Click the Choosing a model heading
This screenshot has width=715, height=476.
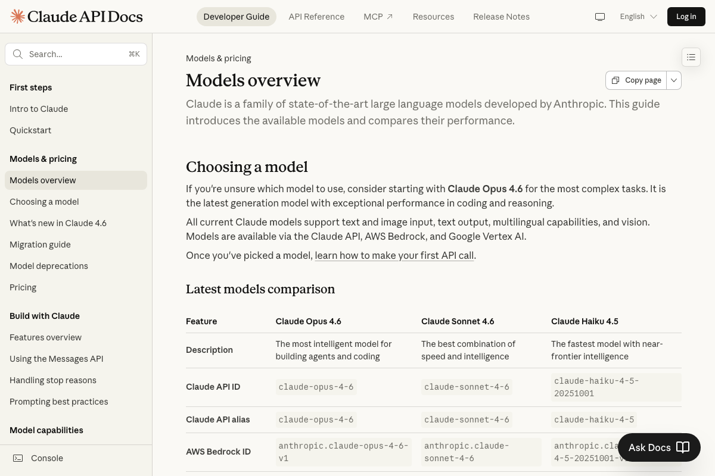point(247,167)
